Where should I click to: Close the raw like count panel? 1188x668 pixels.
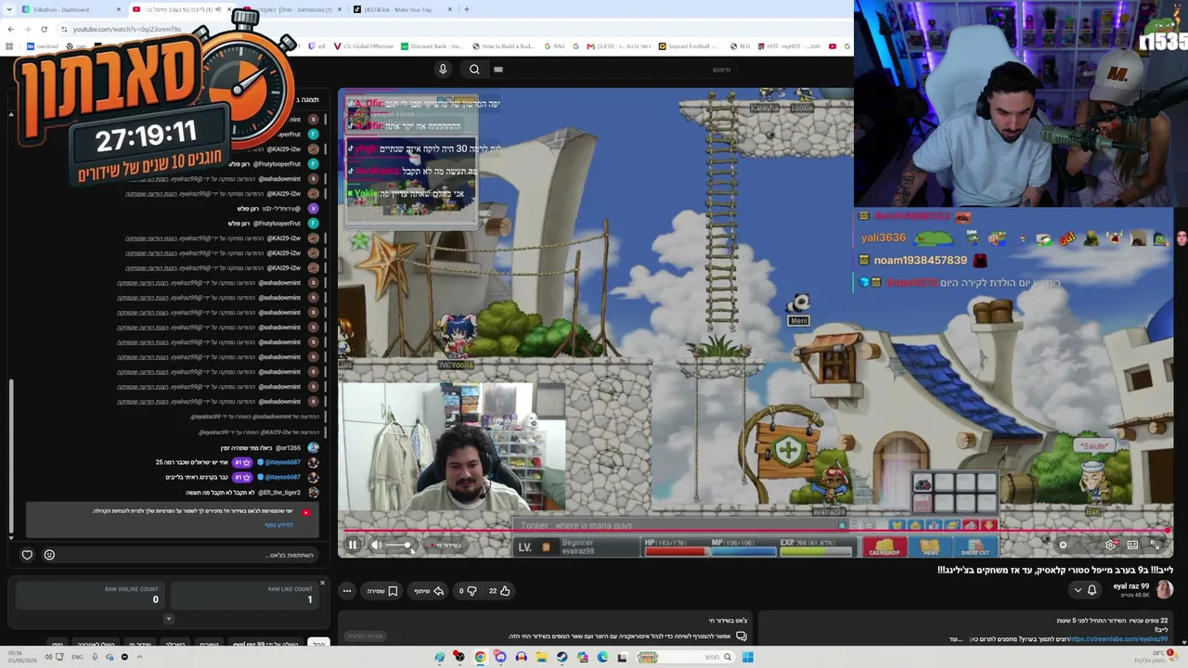pyautogui.click(x=322, y=583)
